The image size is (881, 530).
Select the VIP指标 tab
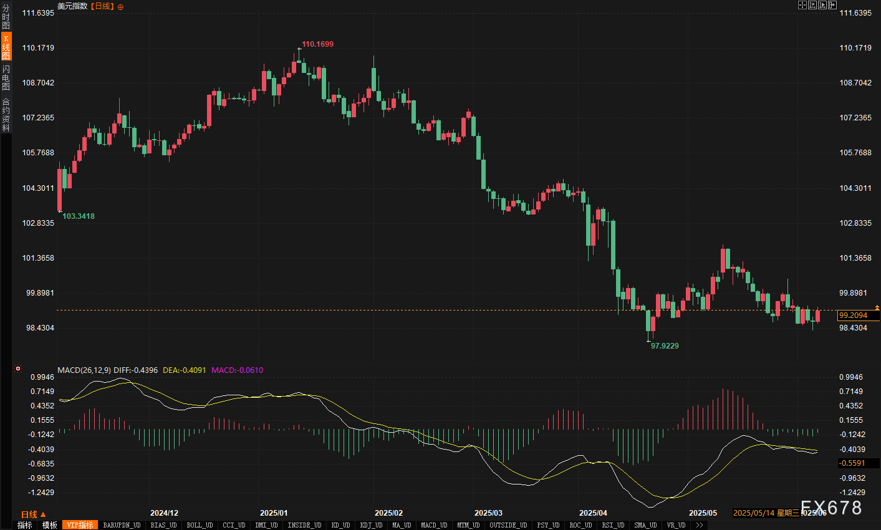click(80, 525)
